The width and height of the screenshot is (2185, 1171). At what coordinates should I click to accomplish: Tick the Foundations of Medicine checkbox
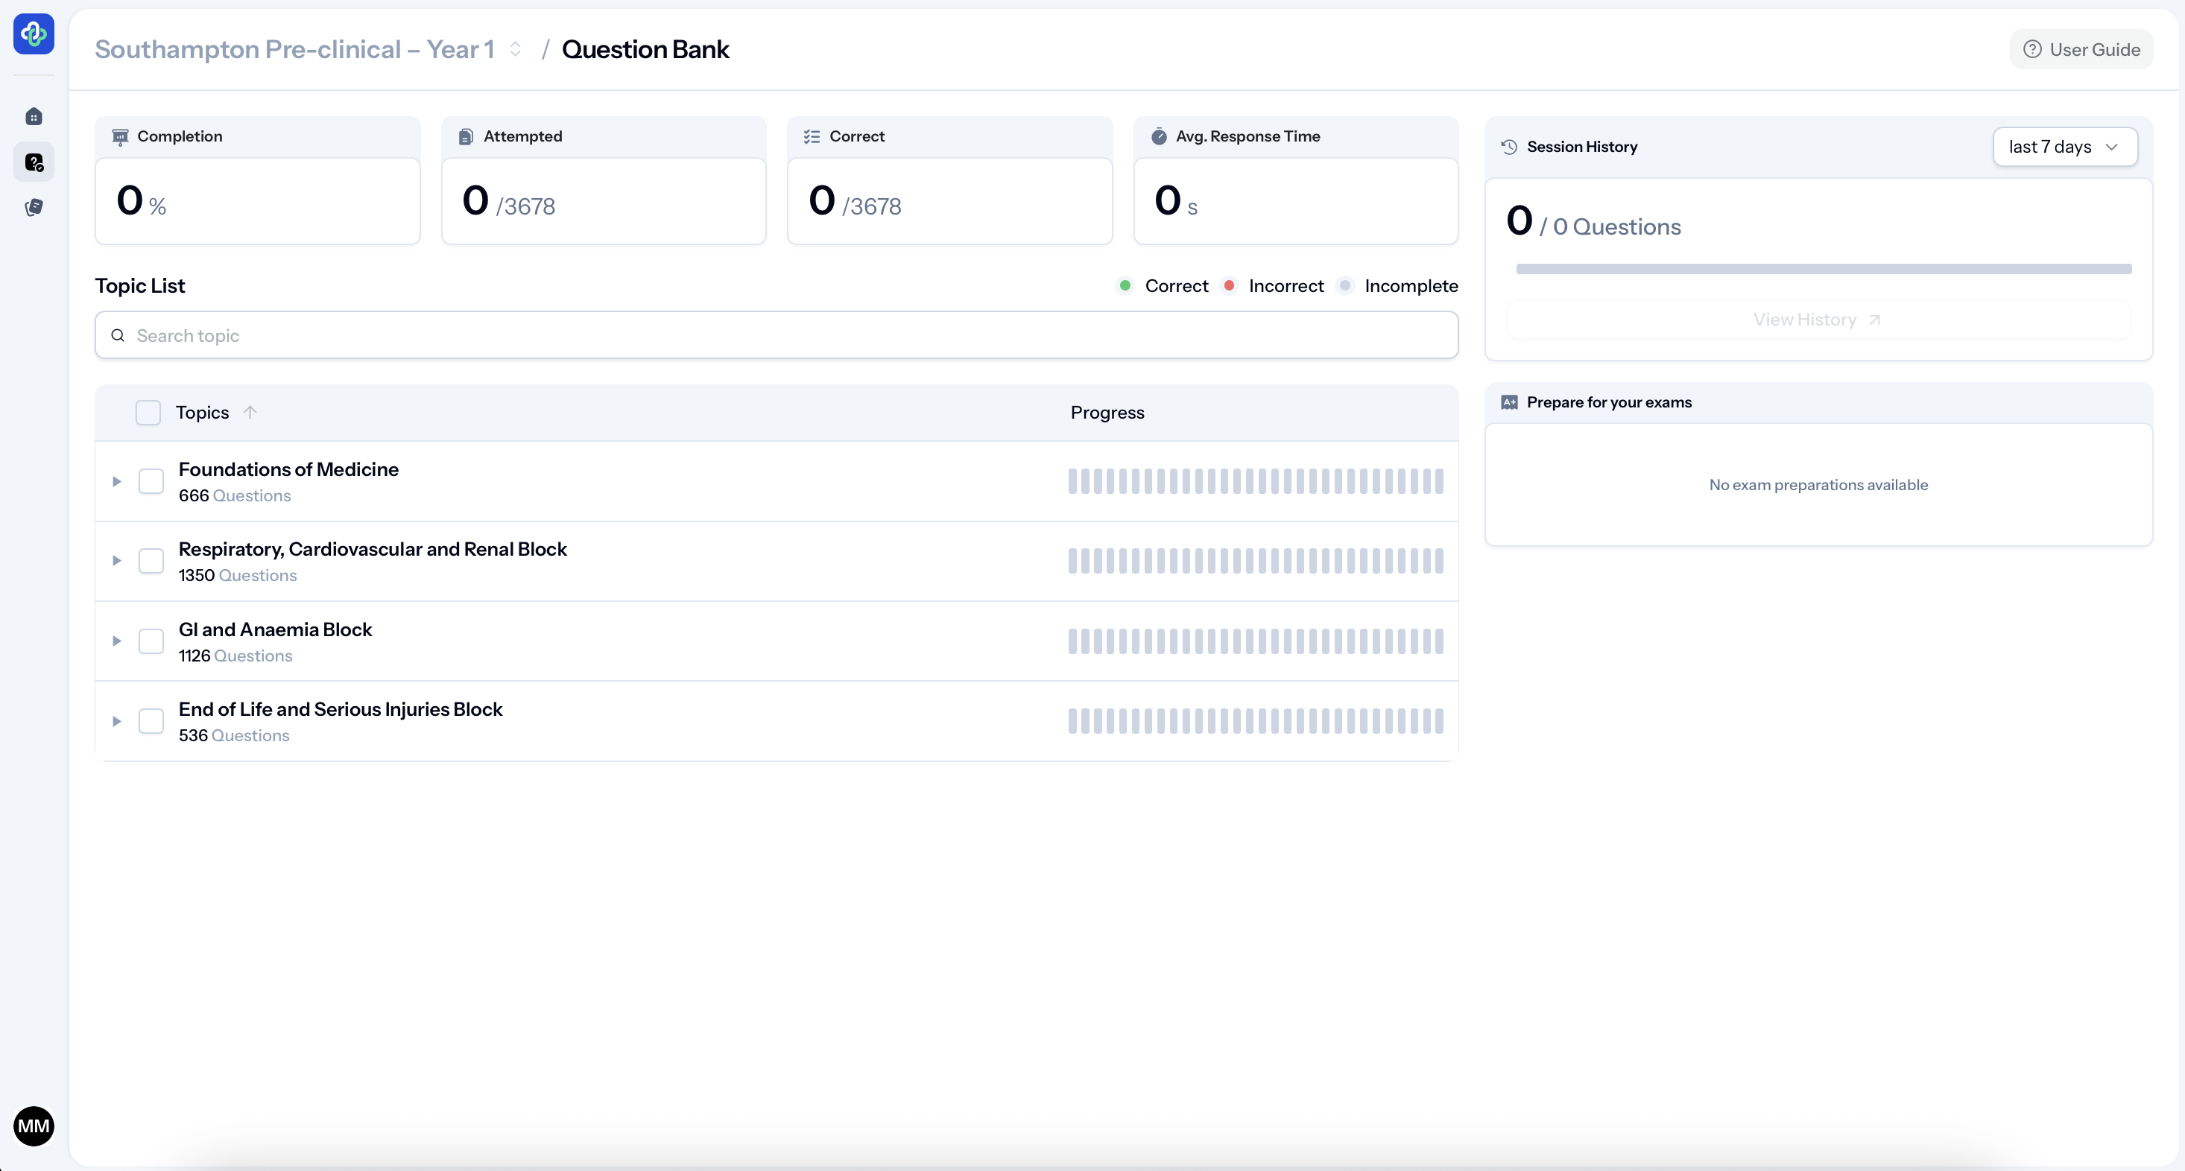coord(151,482)
